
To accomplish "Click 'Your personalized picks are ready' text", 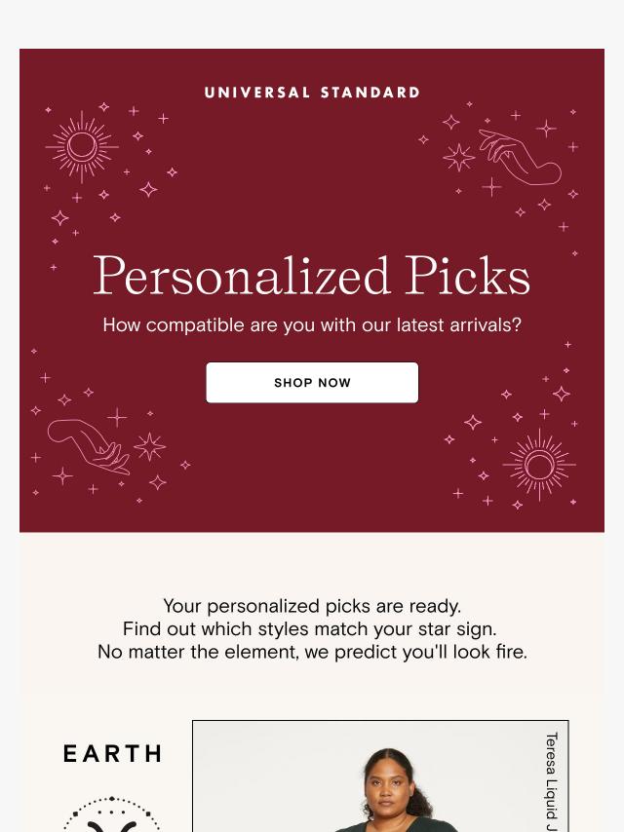I will (312, 606).
